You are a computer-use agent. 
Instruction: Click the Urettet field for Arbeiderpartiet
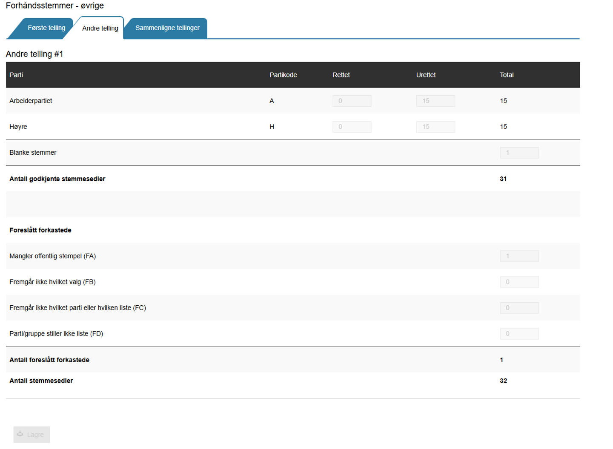435,101
